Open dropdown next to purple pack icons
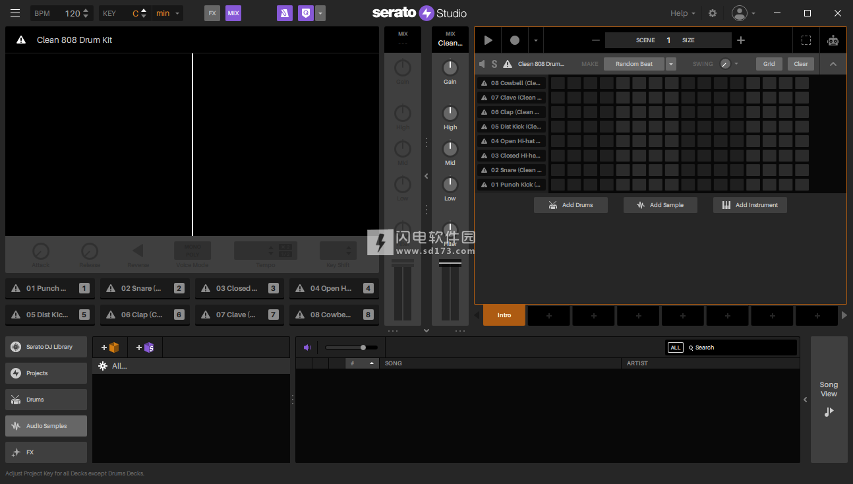The image size is (853, 484). click(320, 13)
